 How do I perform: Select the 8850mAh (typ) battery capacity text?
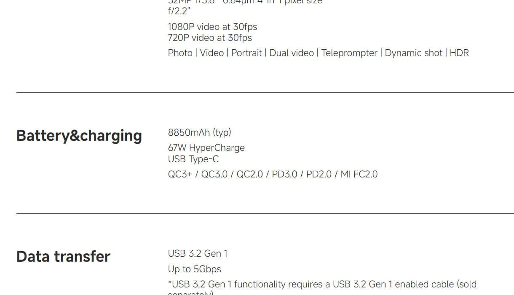[199, 132]
